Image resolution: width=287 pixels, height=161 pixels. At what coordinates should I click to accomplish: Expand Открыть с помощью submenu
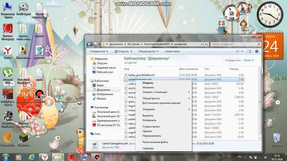tap(164, 92)
